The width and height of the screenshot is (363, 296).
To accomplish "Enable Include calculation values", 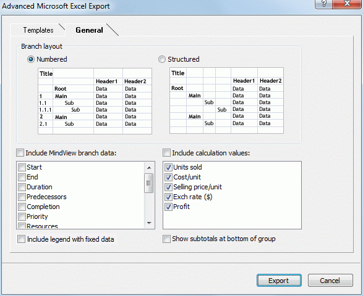I will pyautogui.click(x=166, y=152).
